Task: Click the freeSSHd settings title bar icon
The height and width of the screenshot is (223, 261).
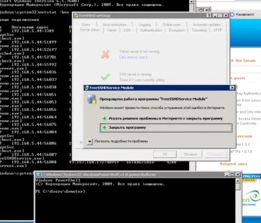Action: click(x=76, y=15)
